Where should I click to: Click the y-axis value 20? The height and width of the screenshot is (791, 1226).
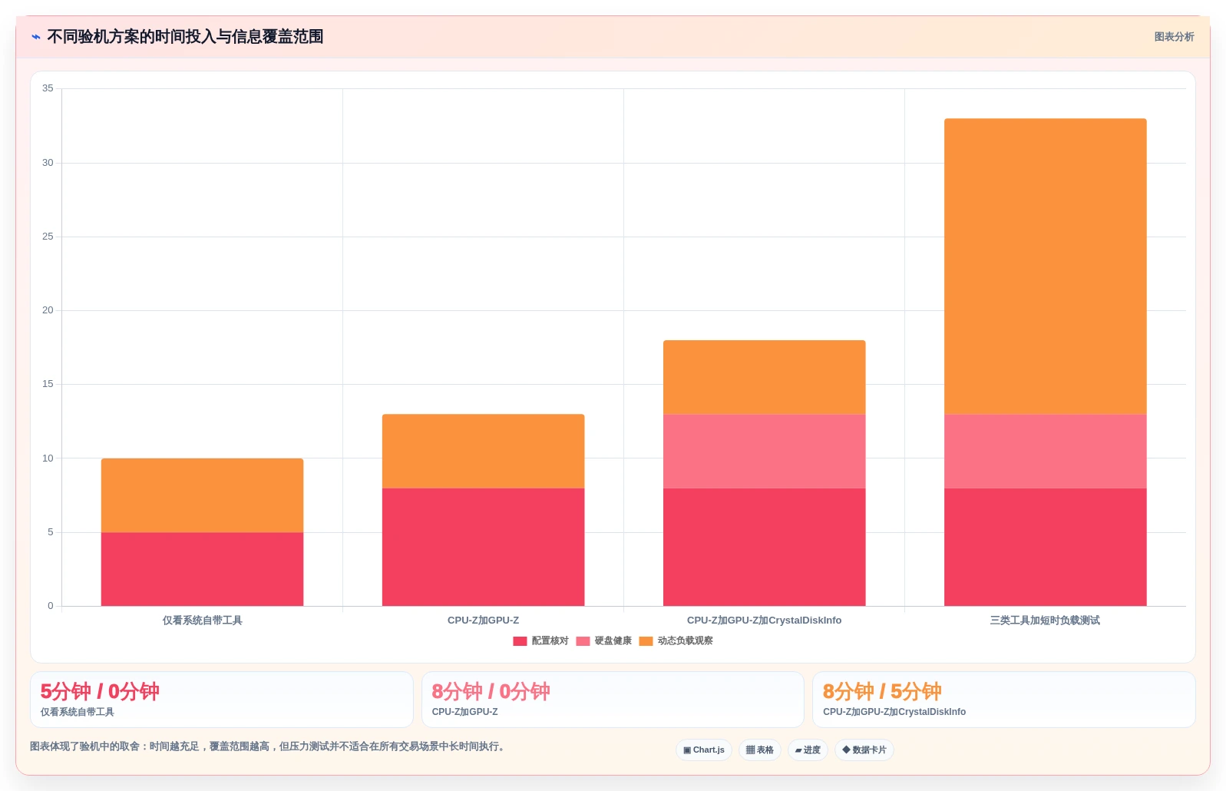point(48,310)
